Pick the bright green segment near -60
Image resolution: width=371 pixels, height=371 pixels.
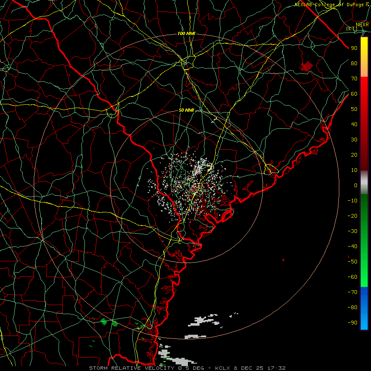(x=364, y=278)
